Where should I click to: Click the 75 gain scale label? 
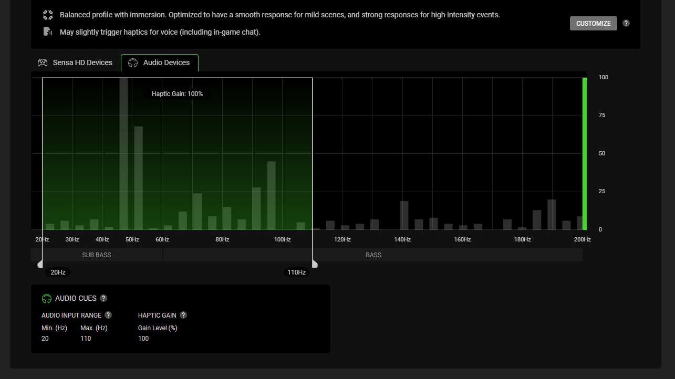[601, 115]
